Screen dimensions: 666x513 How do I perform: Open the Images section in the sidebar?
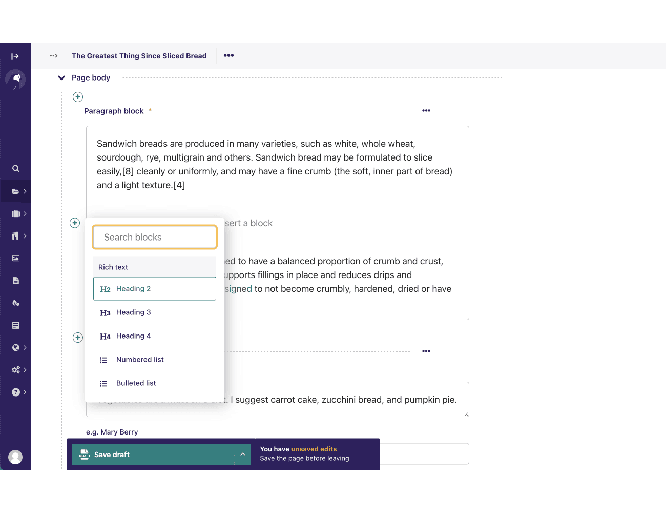click(16, 259)
